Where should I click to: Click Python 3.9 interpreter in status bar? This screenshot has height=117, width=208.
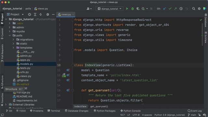tap(170, 115)
